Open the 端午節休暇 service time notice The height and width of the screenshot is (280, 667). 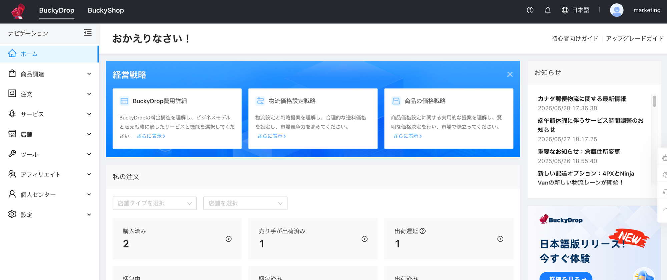(591, 125)
